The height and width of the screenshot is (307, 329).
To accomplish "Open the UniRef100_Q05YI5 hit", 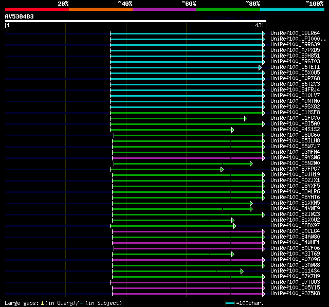I will [295, 288].
